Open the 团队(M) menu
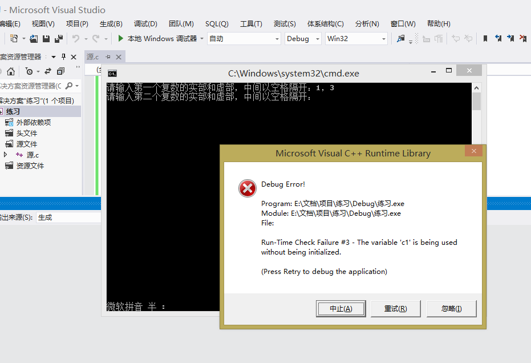 coord(181,24)
